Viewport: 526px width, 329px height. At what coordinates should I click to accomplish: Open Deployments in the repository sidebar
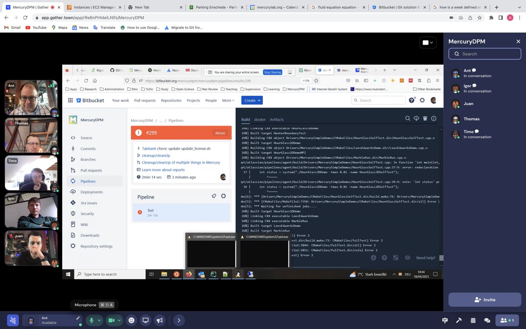pyautogui.click(x=92, y=192)
